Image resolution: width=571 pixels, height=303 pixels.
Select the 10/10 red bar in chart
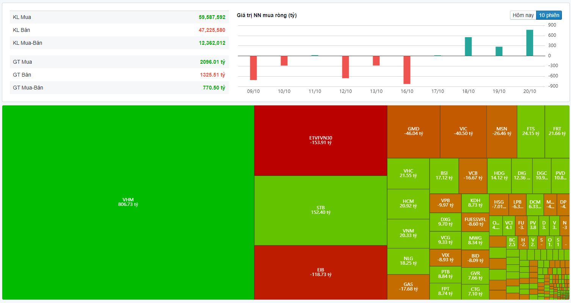[x=284, y=61]
